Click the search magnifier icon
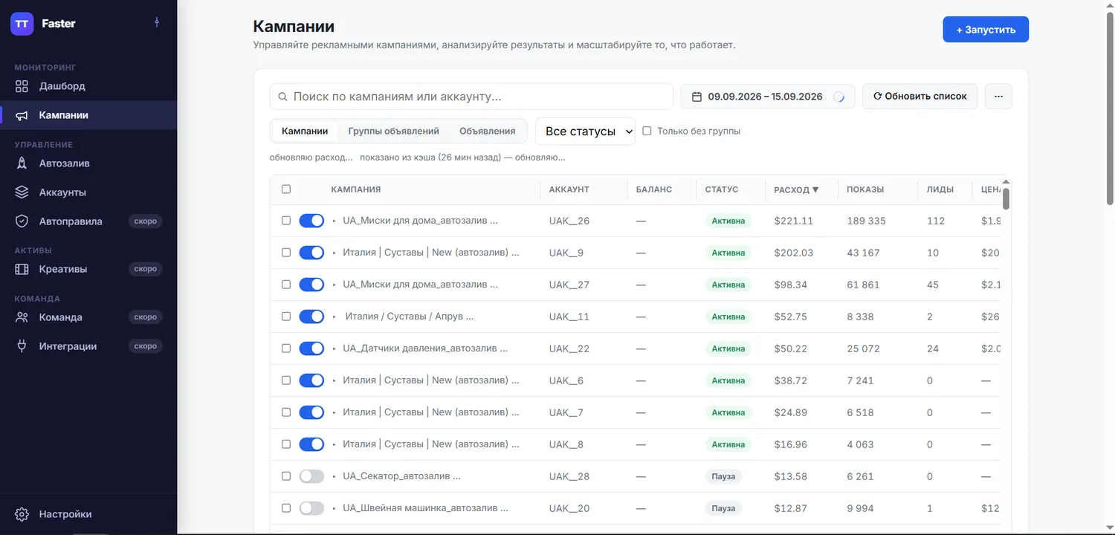 pos(282,97)
